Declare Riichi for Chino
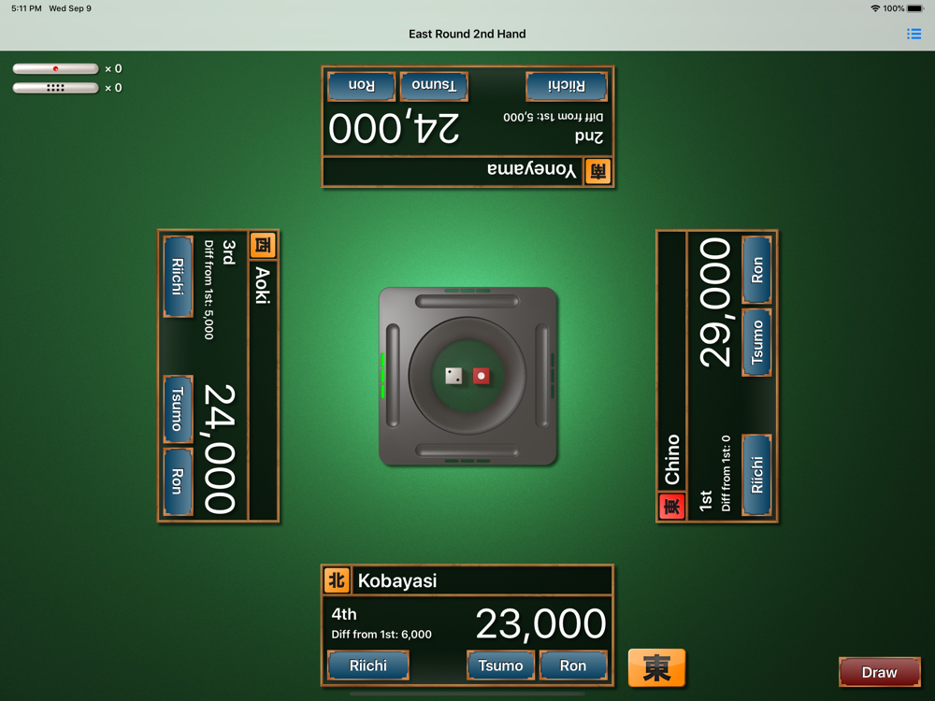 [x=756, y=475]
